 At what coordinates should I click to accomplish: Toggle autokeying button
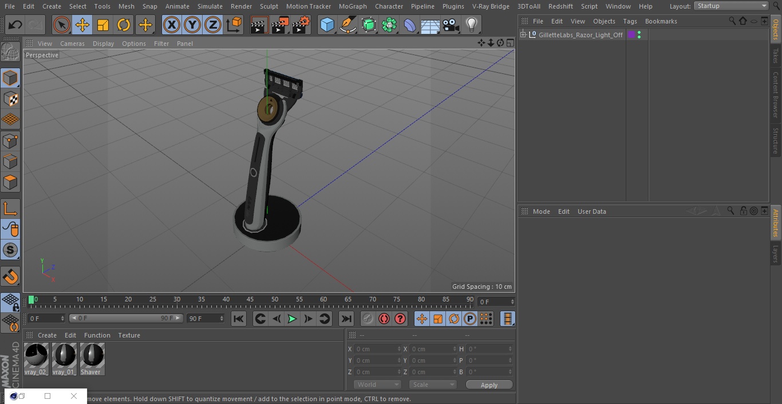pyautogui.click(x=384, y=319)
